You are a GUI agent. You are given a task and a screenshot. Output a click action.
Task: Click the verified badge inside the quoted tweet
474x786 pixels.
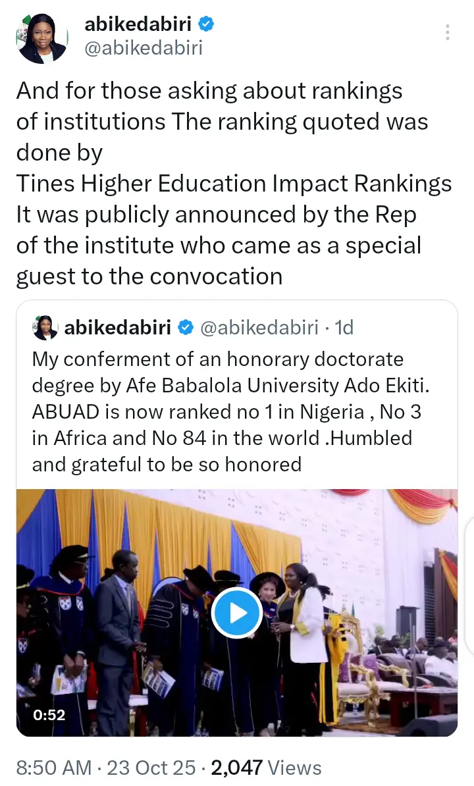click(185, 327)
